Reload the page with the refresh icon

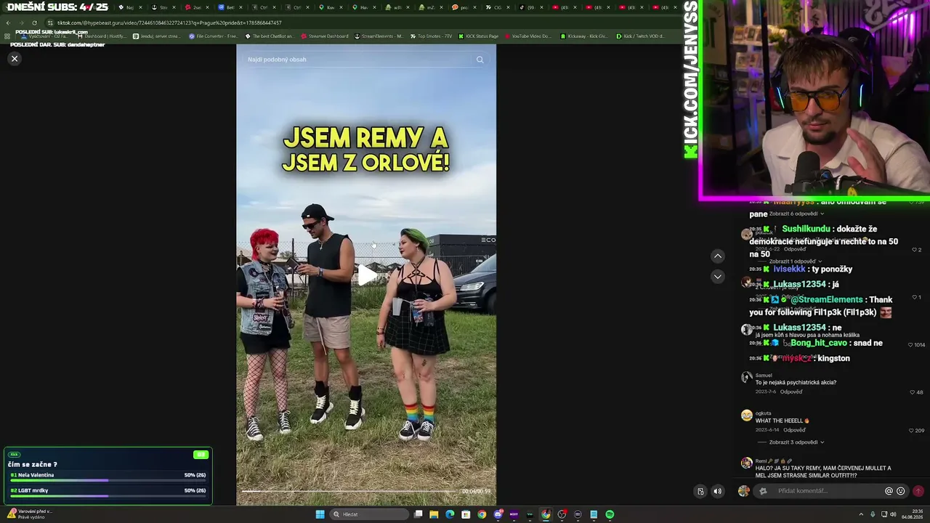34,23
